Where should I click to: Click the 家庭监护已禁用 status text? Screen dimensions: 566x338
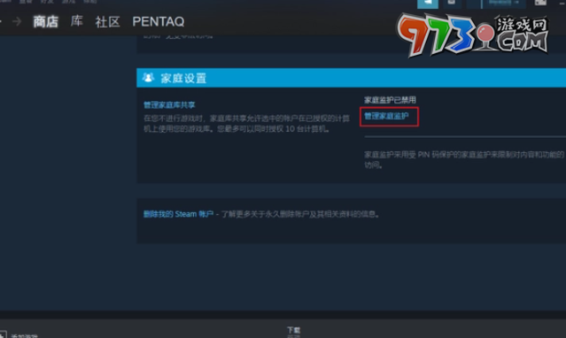click(x=390, y=100)
